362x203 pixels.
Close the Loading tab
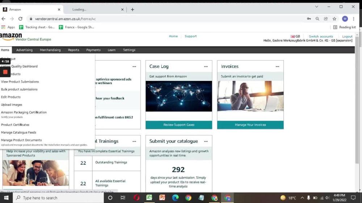122,9
